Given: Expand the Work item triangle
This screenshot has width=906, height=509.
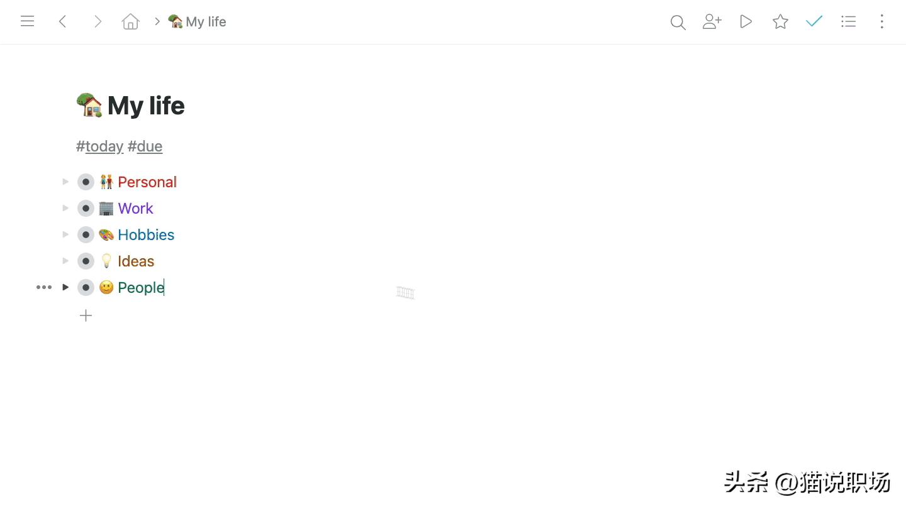Looking at the screenshot, I should [x=65, y=208].
